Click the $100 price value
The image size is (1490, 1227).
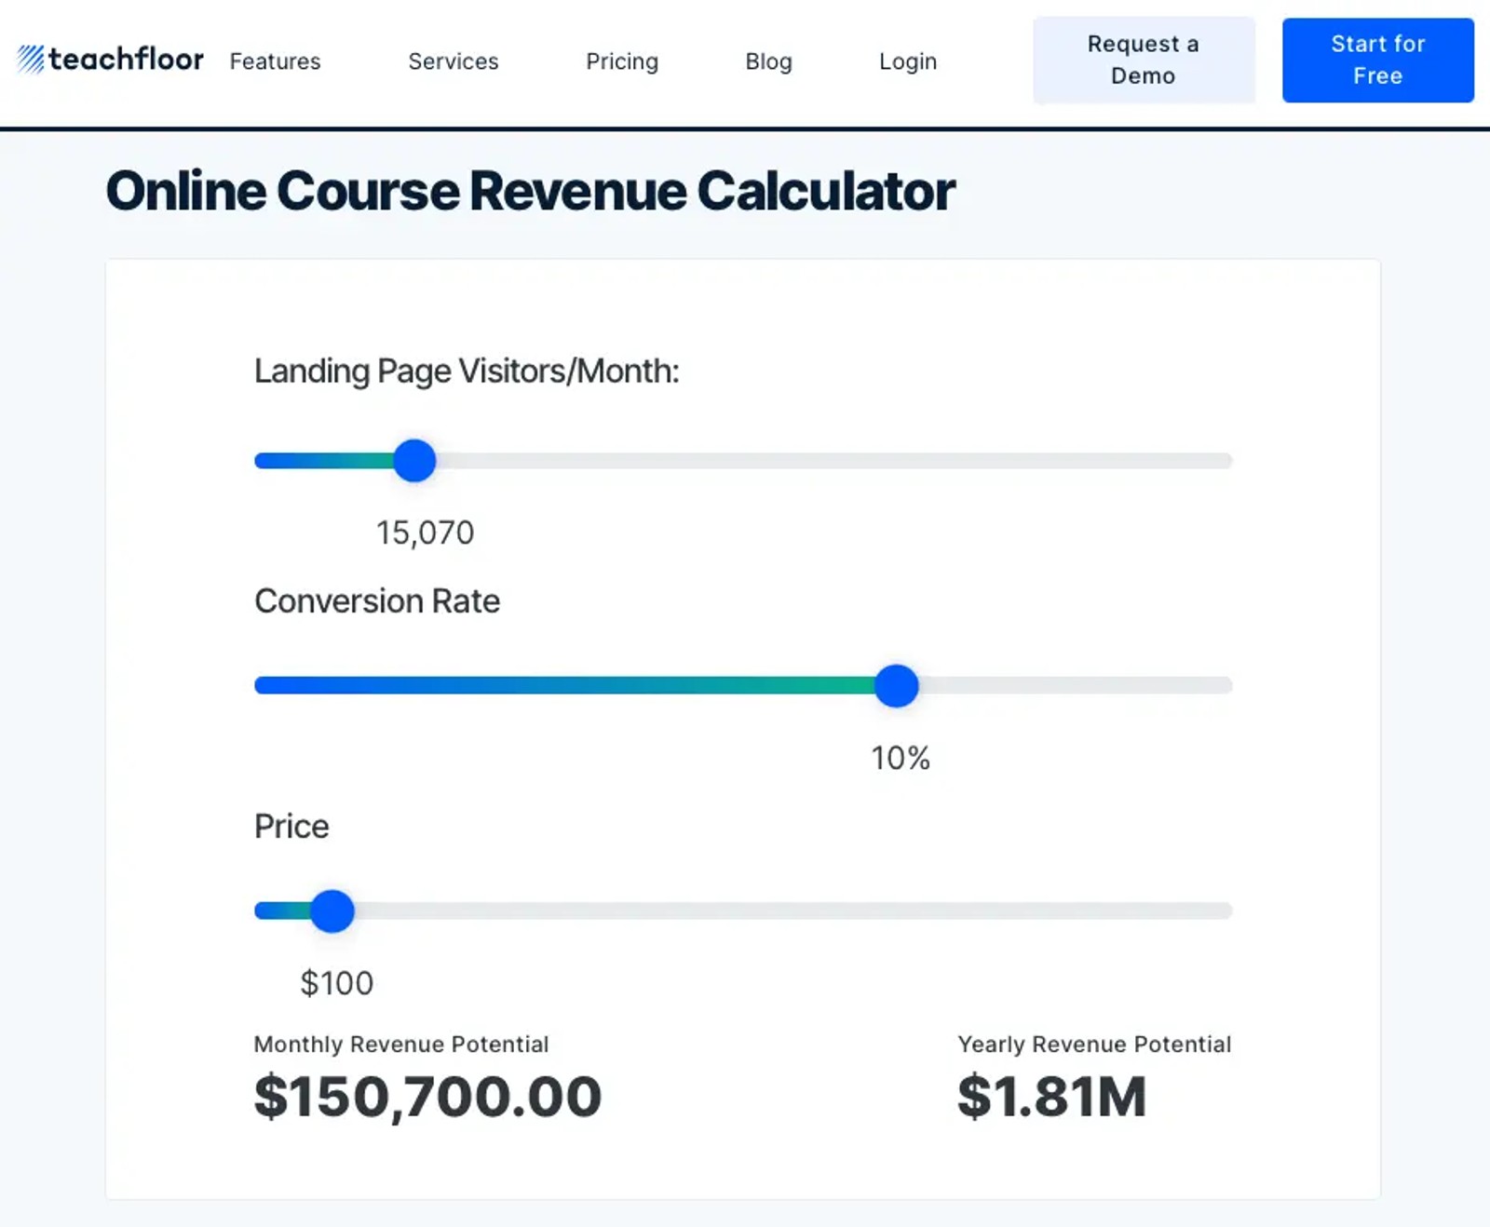336,983
